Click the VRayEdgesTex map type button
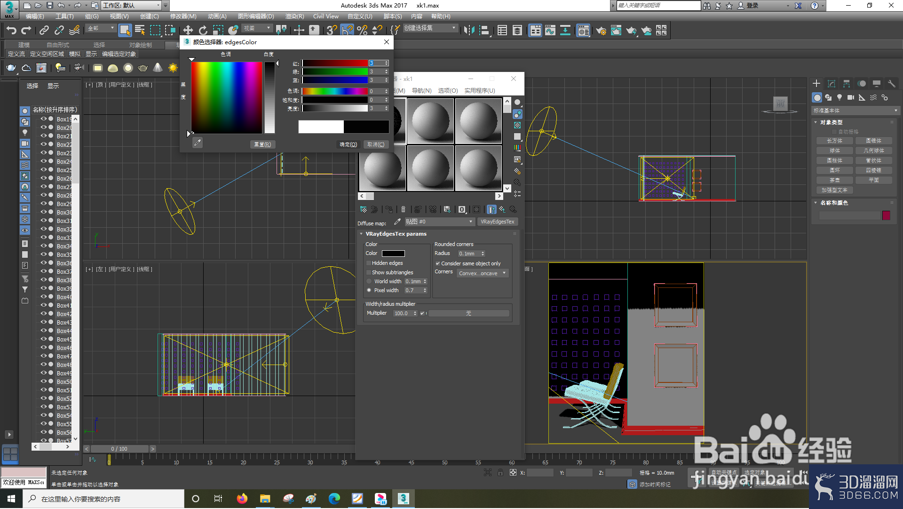This screenshot has width=903, height=509. pyautogui.click(x=498, y=222)
